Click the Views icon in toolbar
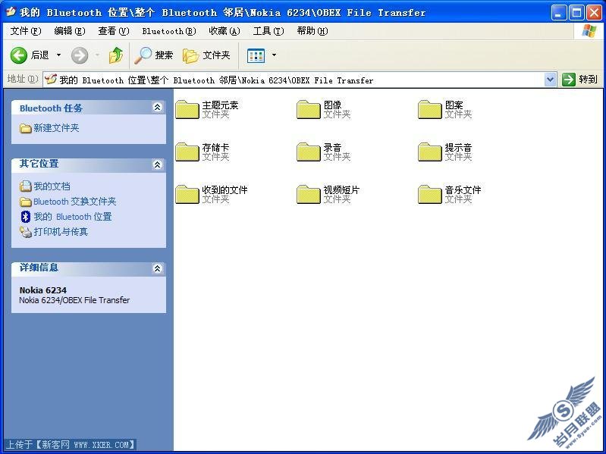Image resolution: width=606 pixels, height=454 pixels. point(256,55)
